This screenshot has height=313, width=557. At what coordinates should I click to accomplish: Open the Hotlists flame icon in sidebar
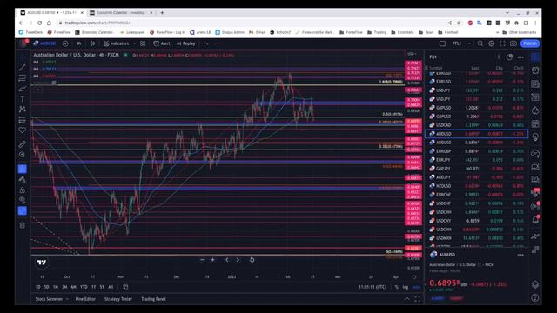click(535, 110)
